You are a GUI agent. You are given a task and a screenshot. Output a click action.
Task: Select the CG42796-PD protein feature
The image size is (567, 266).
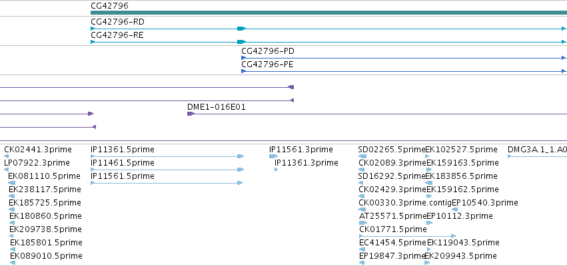[x=404, y=58]
